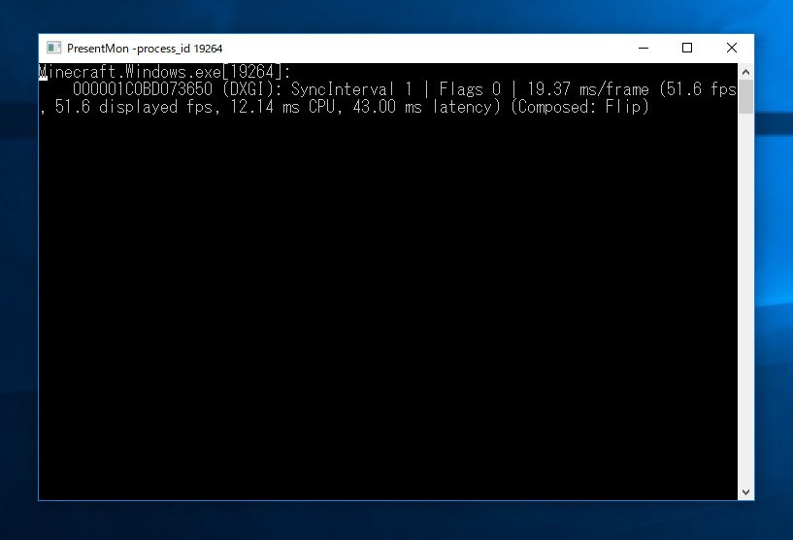This screenshot has height=540, width=793.
Task: Click the 'PresentMon -process_id 19264' title text
Action: click(x=145, y=49)
